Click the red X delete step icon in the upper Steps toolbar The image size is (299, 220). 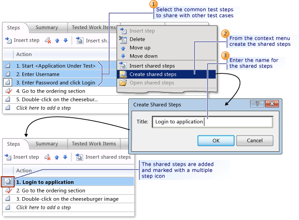[x=48, y=41]
